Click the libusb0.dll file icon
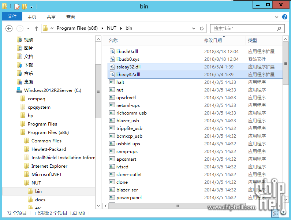The height and width of the screenshot is (220, 291). click(x=112, y=51)
